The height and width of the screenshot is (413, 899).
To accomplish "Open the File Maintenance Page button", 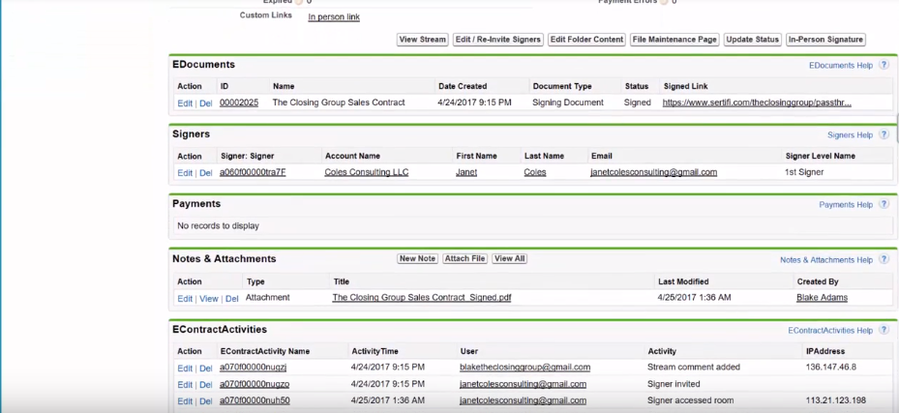I will click(674, 40).
